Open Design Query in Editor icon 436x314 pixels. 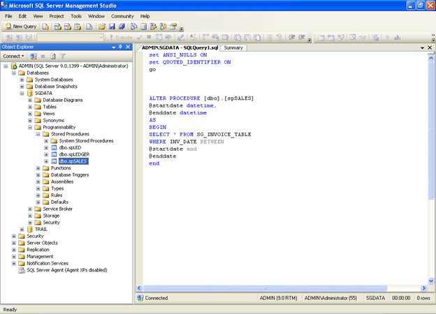[181, 37]
